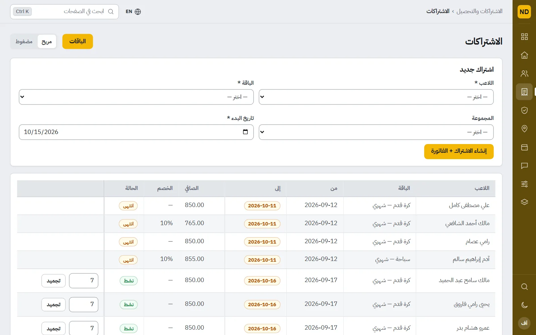The height and width of the screenshot is (335, 536).
Task: Click net amount 765.00
Action: point(194,223)
